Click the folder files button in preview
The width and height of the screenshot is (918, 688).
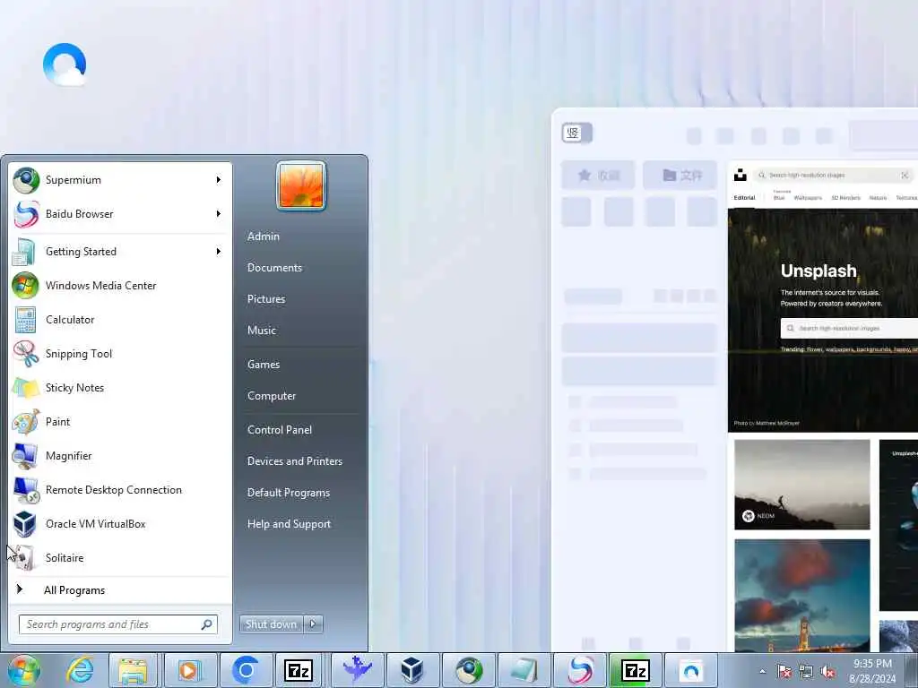coord(680,175)
